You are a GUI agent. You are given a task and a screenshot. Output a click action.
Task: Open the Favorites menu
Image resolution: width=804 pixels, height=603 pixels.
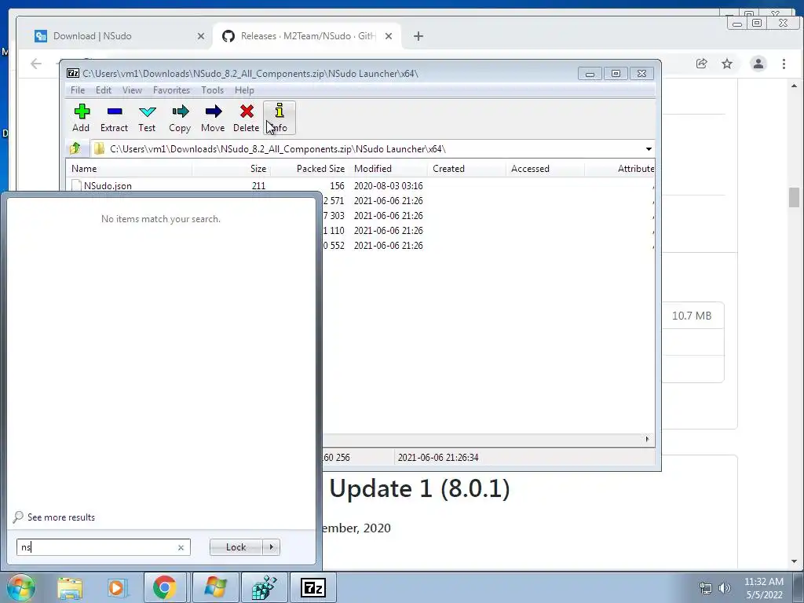[x=171, y=90]
